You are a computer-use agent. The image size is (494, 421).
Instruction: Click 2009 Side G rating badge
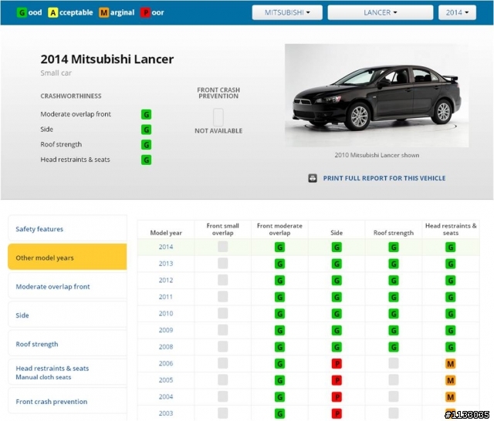[x=337, y=331]
